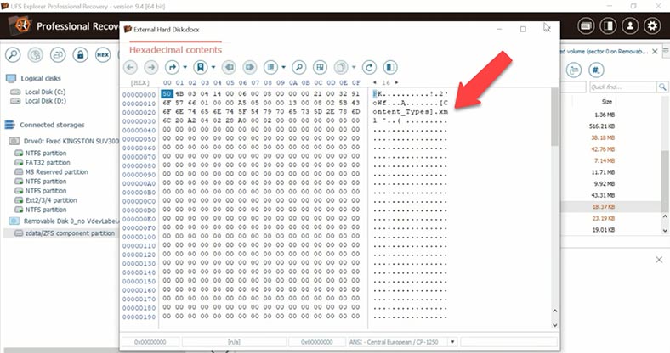Click the bookmark icon in hex viewer
670x353 pixels.
click(x=201, y=67)
